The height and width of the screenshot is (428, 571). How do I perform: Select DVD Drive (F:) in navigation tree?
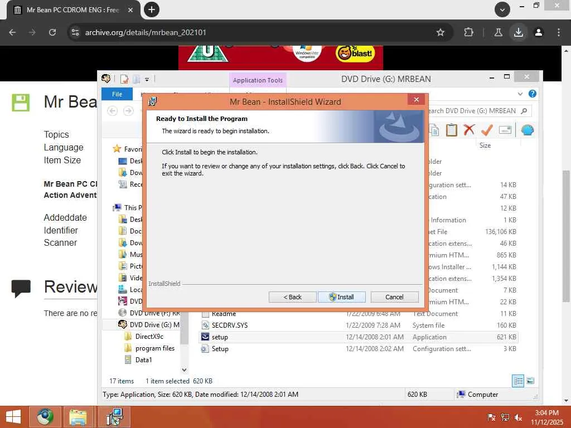pos(148,313)
